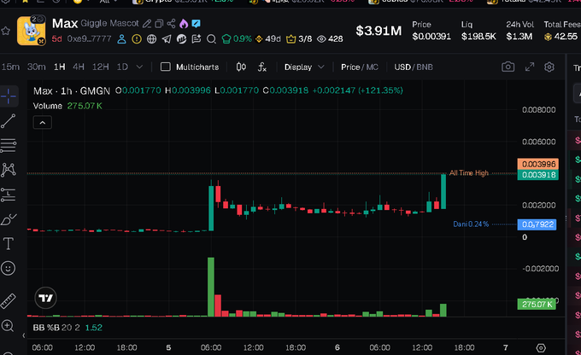Open the chart analytics round icon
This screenshot has width=581, height=355.
[181, 39]
